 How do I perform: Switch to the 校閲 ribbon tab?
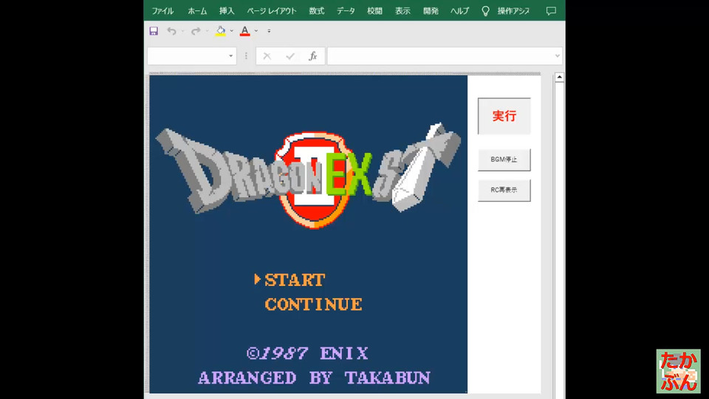374,11
